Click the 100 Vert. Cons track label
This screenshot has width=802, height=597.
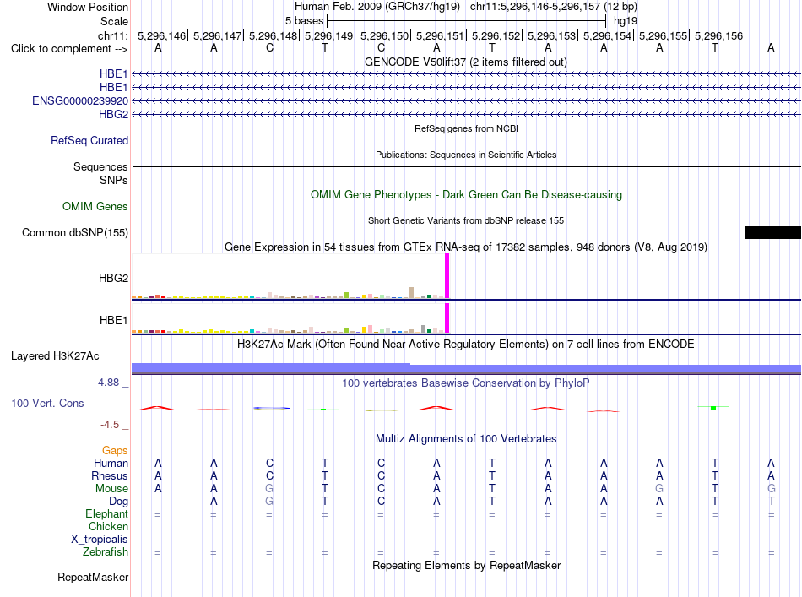tap(47, 403)
